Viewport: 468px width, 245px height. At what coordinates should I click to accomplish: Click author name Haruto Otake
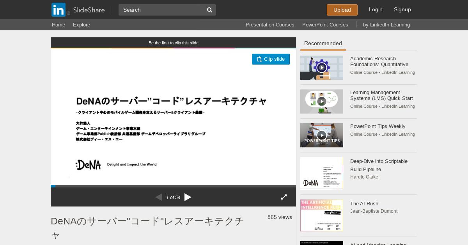click(364, 177)
